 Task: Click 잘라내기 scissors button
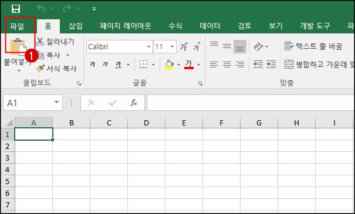(x=55, y=42)
